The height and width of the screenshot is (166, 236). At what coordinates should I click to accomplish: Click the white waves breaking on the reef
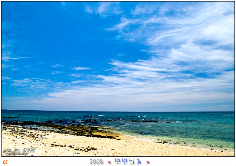[x=171, y=122]
